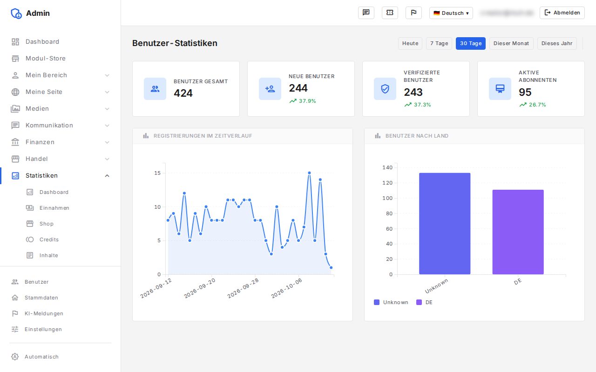The width and height of the screenshot is (596, 372).
Task: Expand the Medien submenu chevron
Action: 107,109
